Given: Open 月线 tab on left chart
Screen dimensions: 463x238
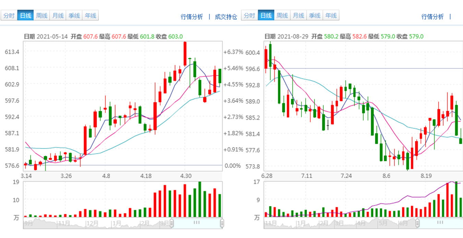Looking at the screenshot, I should tap(58, 16).
